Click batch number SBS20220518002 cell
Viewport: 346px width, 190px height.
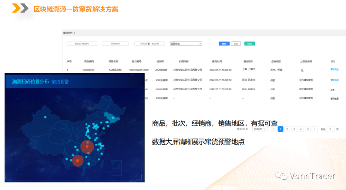pos(139,70)
